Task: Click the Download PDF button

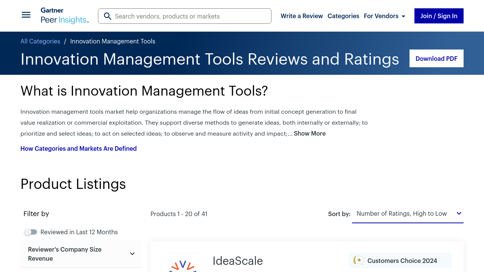Action: 436,59
